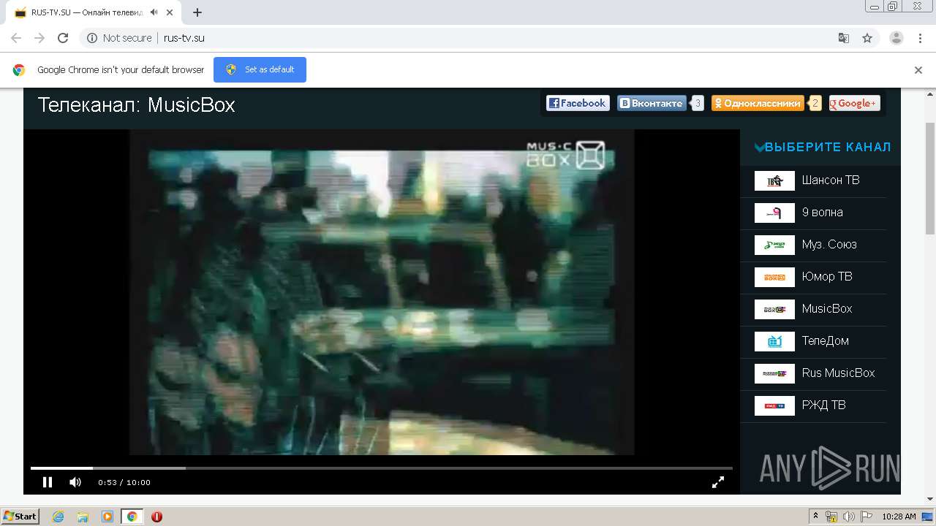
Task: Show hidden system tray icons
Action: (815, 517)
